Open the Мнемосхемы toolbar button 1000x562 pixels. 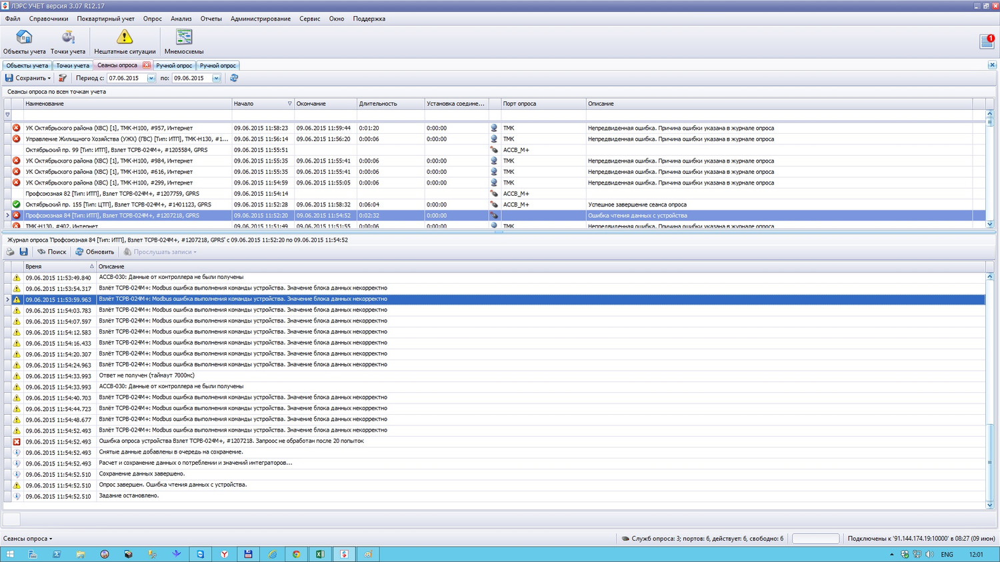click(184, 42)
